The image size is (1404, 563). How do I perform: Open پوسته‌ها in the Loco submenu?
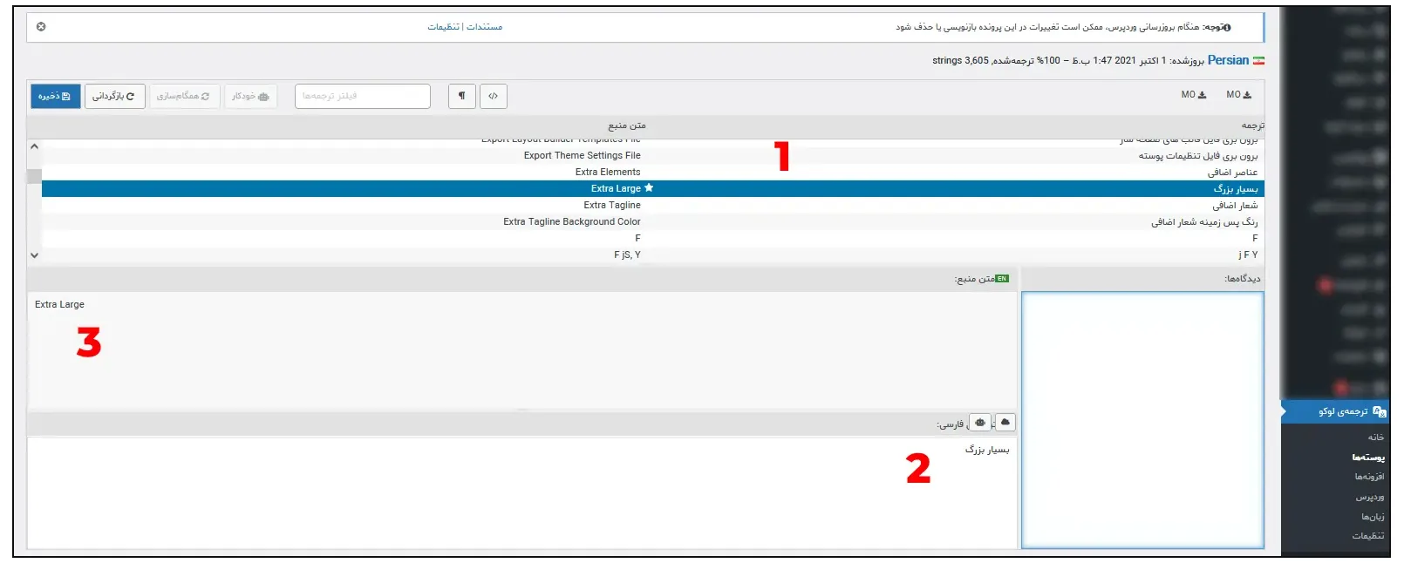coord(1368,458)
